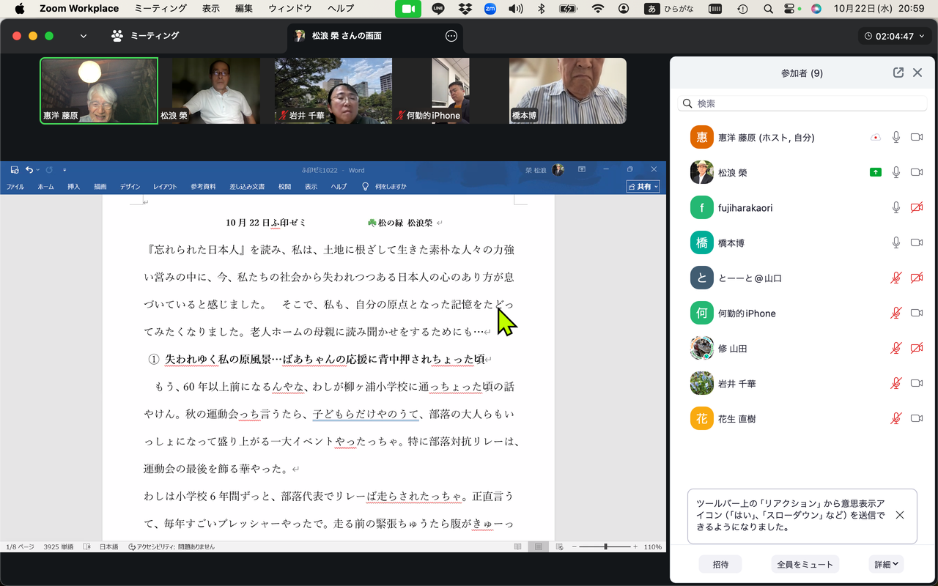The height and width of the screenshot is (586, 938).
Task: Open the ウィンドウ menu in menu bar
Action: pos(290,9)
